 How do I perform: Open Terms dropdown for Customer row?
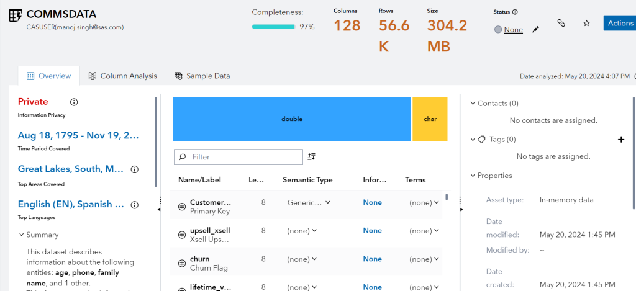pos(437,202)
